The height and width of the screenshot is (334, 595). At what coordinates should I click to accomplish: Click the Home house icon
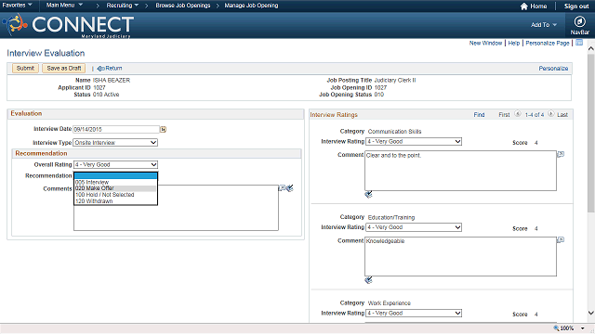[x=524, y=6]
